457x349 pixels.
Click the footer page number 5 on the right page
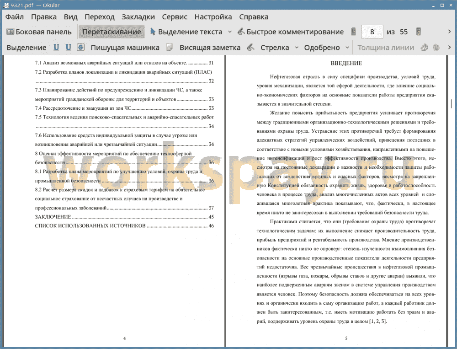tap(346, 338)
